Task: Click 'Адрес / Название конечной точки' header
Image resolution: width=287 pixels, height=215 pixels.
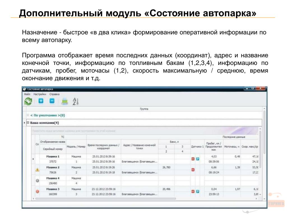Action: (140, 147)
